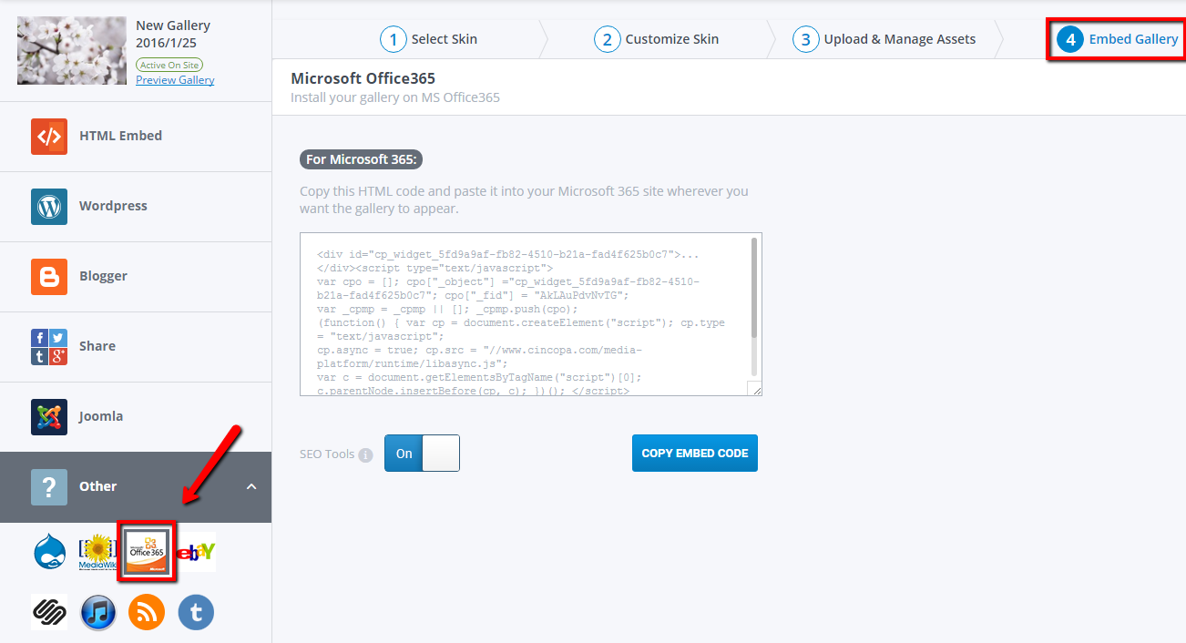Choose the Squarespace embed icon
Viewport: 1186px width, 643px height.
(49, 612)
